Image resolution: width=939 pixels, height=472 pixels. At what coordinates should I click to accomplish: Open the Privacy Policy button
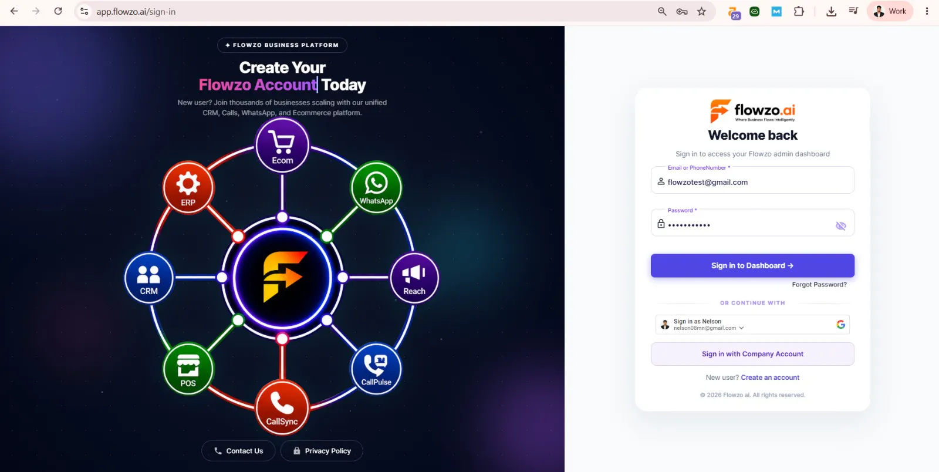pos(322,451)
